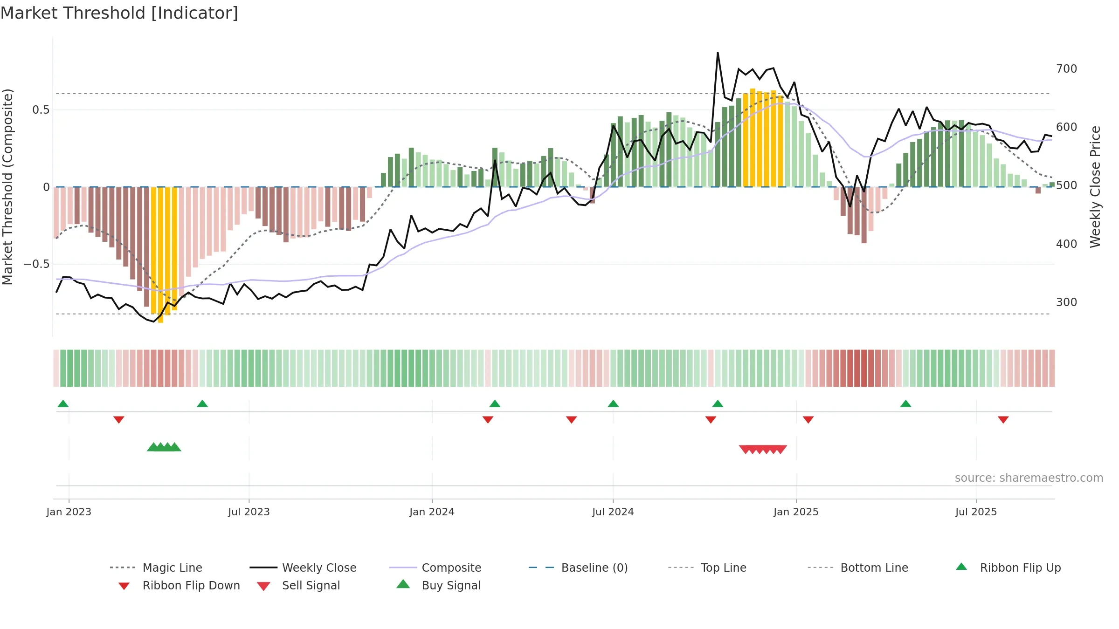1119x629 pixels.
Task: Click Ribbon Flip Down marker near late February 2024
Action: (x=488, y=420)
